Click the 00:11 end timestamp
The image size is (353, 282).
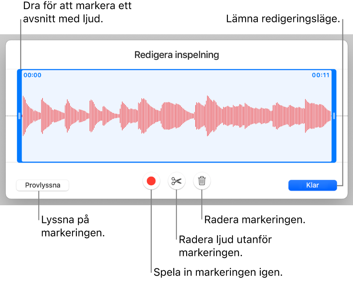pyautogui.click(x=321, y=75)
